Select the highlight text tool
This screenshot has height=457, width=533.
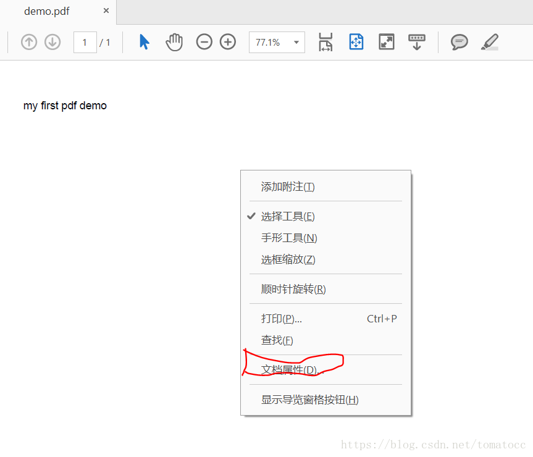(x=490, y=42)
